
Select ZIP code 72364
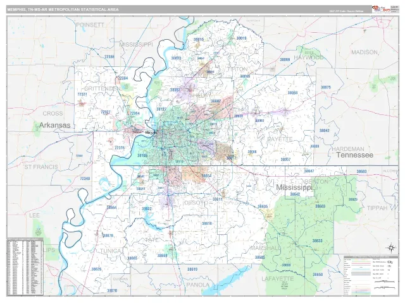[135, 113]
